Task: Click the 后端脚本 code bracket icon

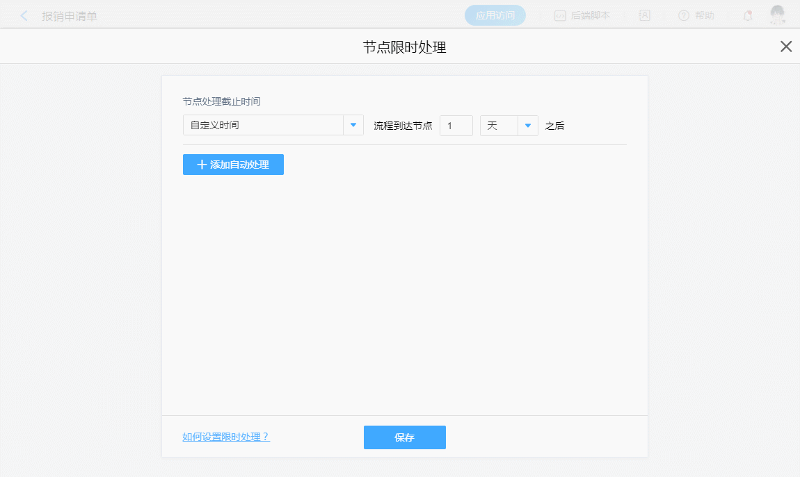Action: point(560,15)
